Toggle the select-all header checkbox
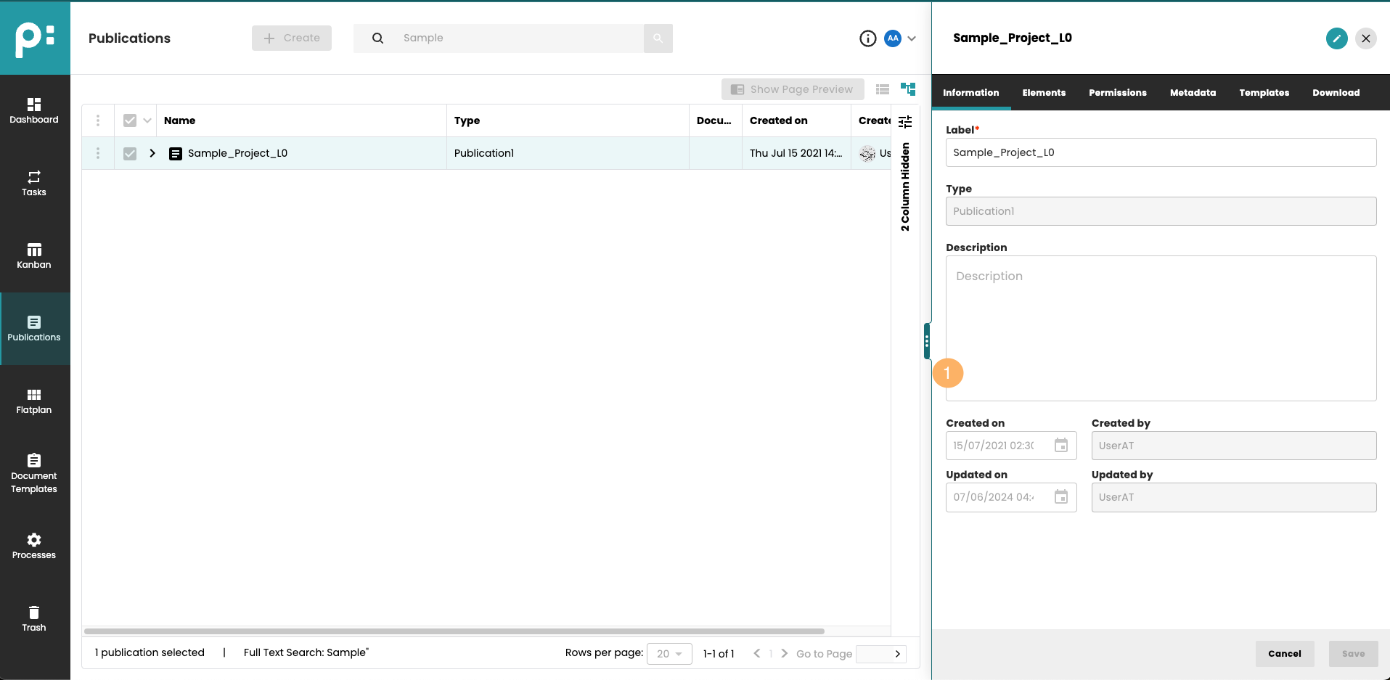This screenshot has width=1390, height=680. tap(130, 120)
